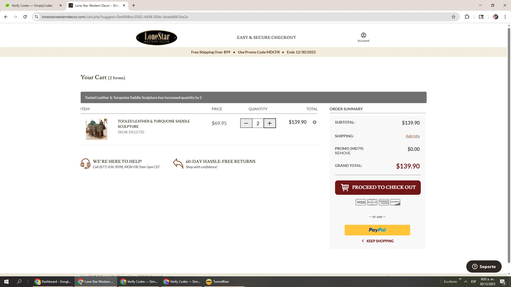Click the phone number help text
Image resolution: width=511 pixels, height=287 pixels.
(x=126, y=167)
